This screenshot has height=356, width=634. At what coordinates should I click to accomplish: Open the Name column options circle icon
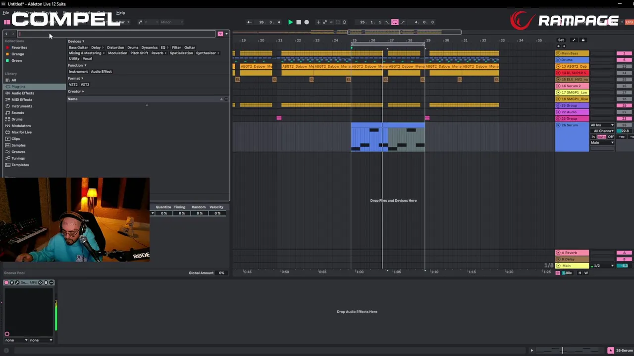click(226, 99)
